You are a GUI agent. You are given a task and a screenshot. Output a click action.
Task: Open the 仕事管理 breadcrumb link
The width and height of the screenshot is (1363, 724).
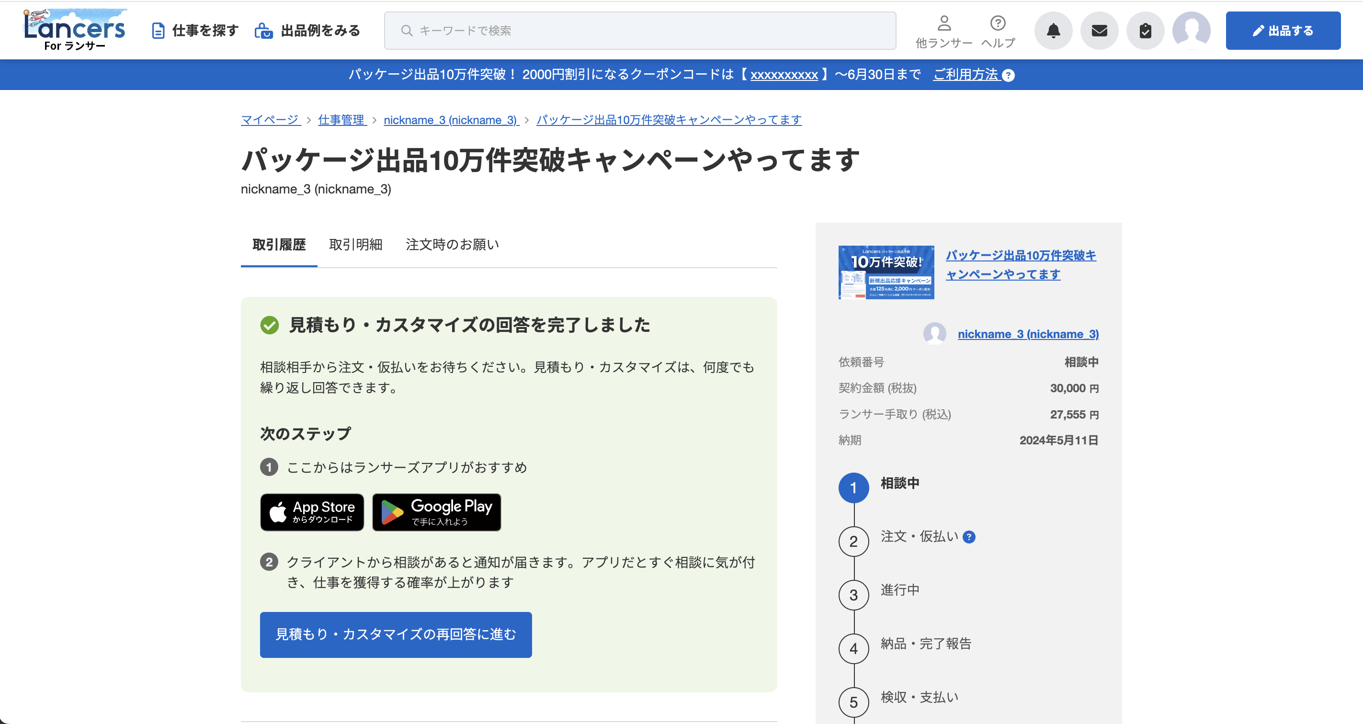coord(341,120)
